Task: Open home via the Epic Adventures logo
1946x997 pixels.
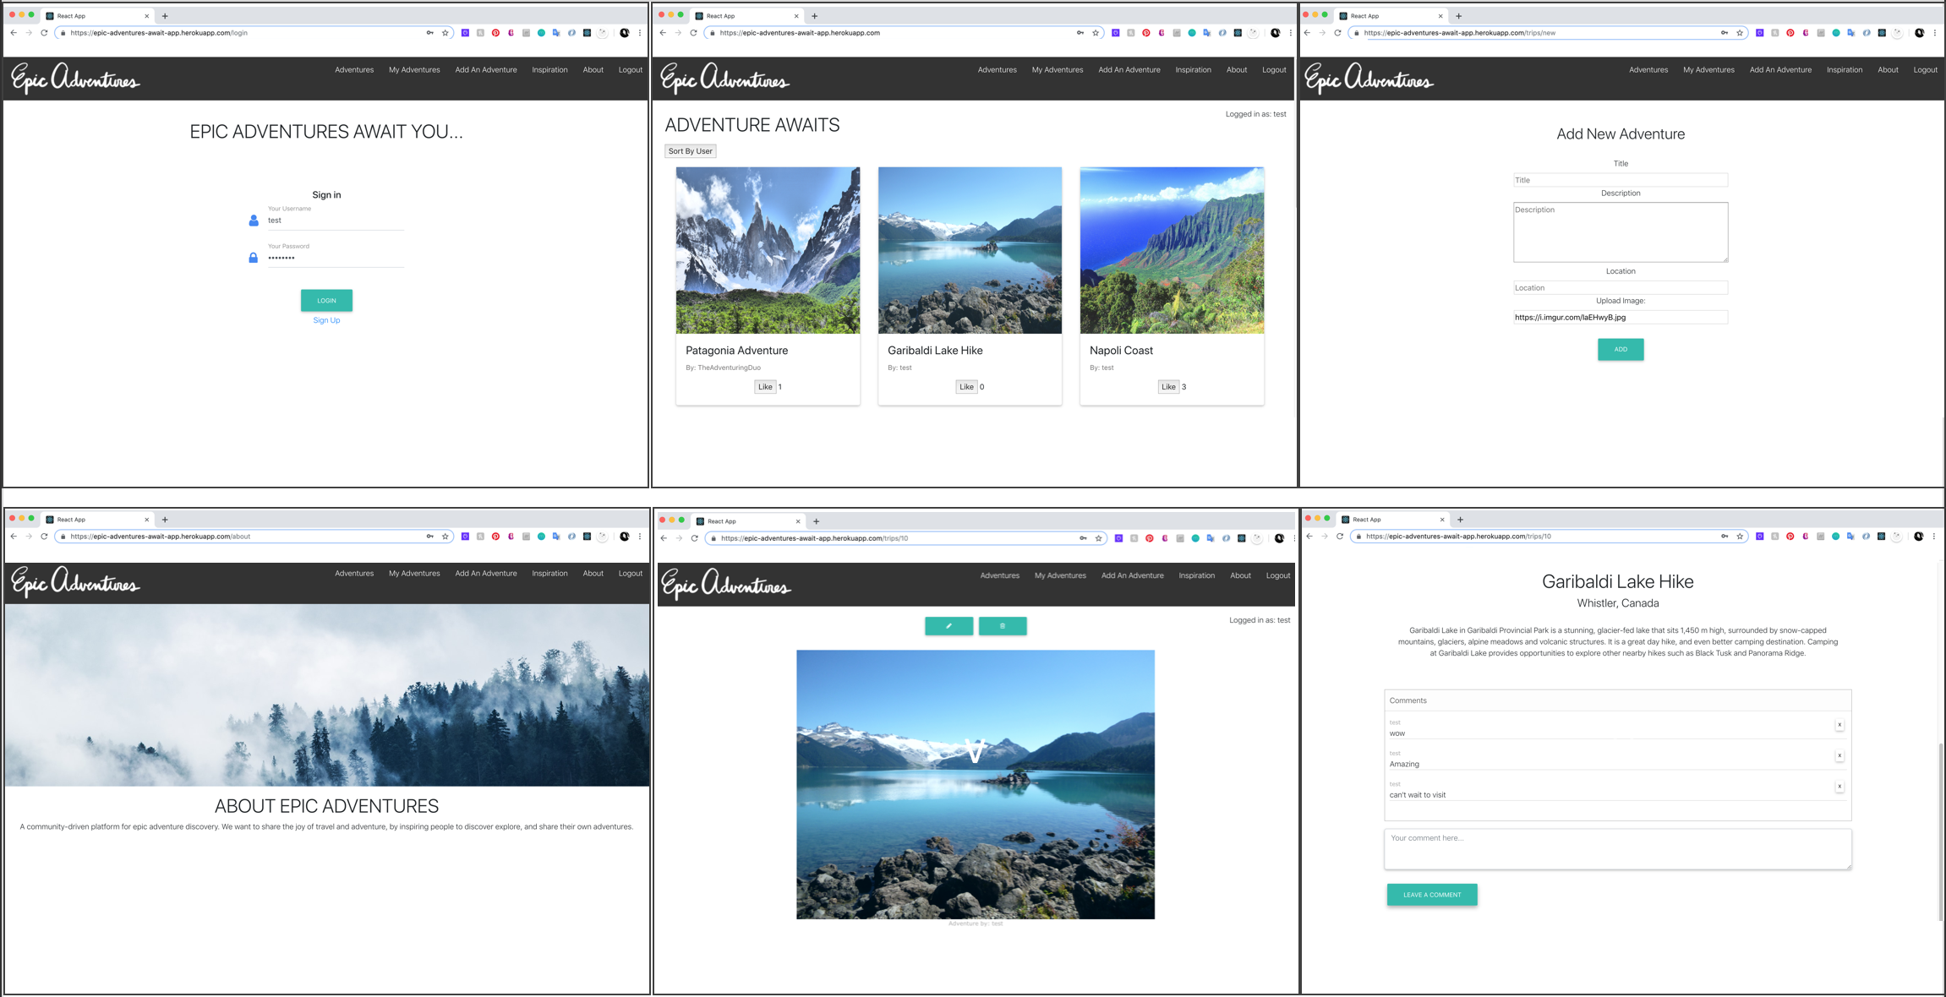Action: click(74, 78)
